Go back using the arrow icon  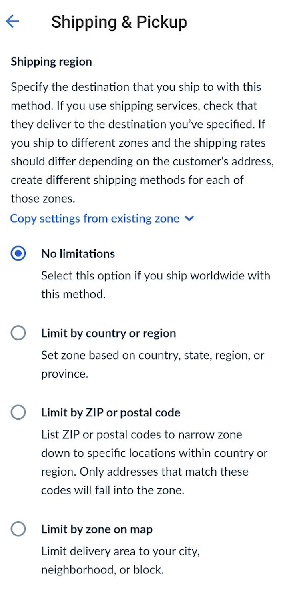tap(13, 22)
